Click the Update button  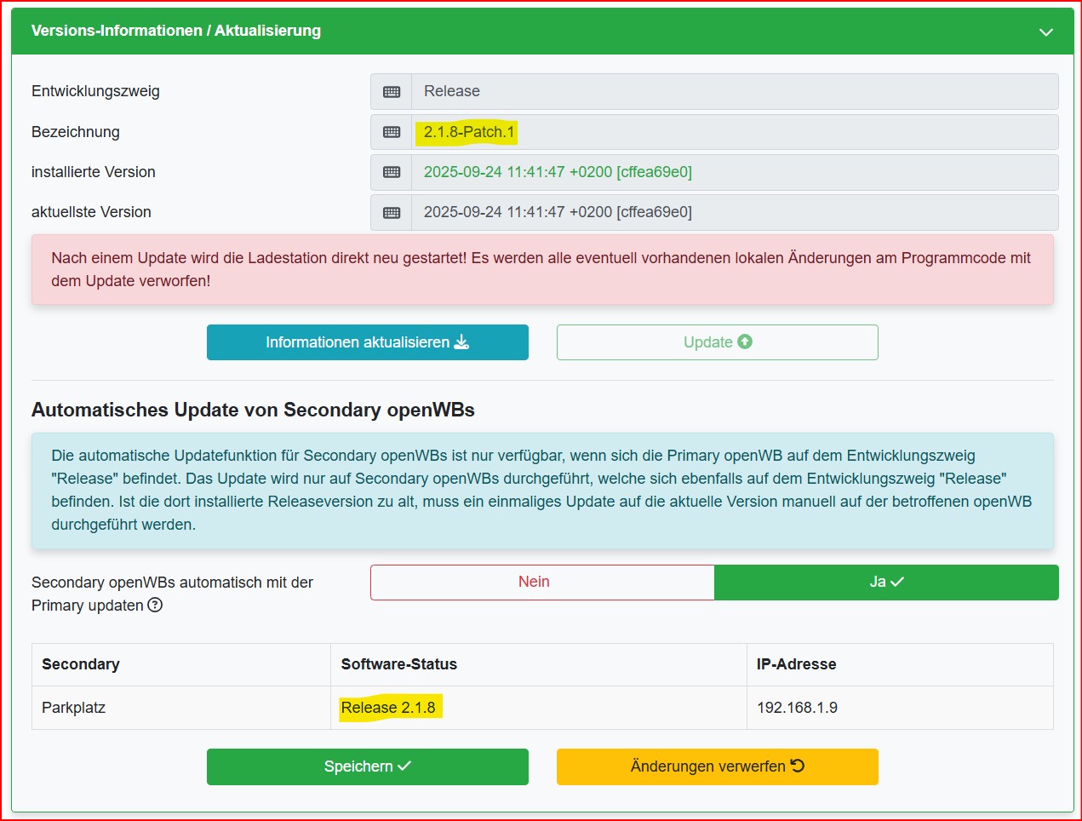pos(718,342)
